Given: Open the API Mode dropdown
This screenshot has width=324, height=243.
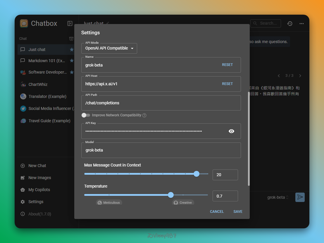Looking at the screenshot, I should pos(109,48).
